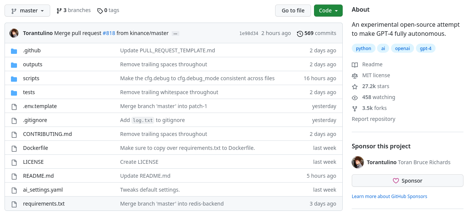
Task: Open the .gitignore file
Action: coord(35,120)
